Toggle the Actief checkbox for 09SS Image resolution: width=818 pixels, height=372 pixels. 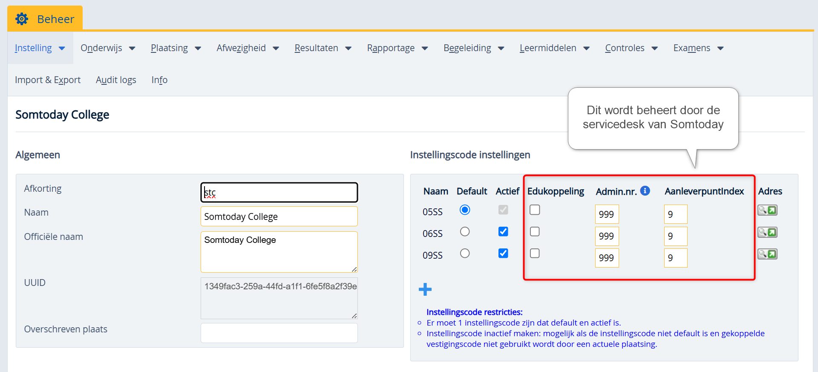tap(503, 253)
